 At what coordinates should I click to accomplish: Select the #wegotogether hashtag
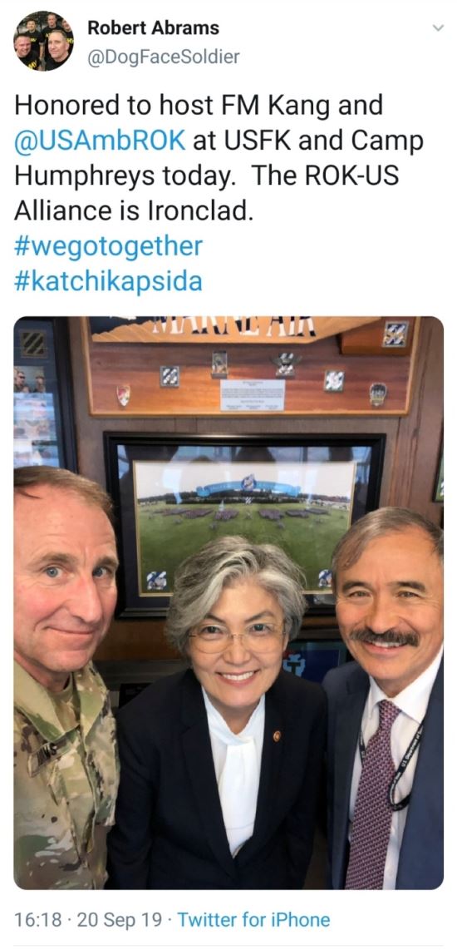coord(108,246)
